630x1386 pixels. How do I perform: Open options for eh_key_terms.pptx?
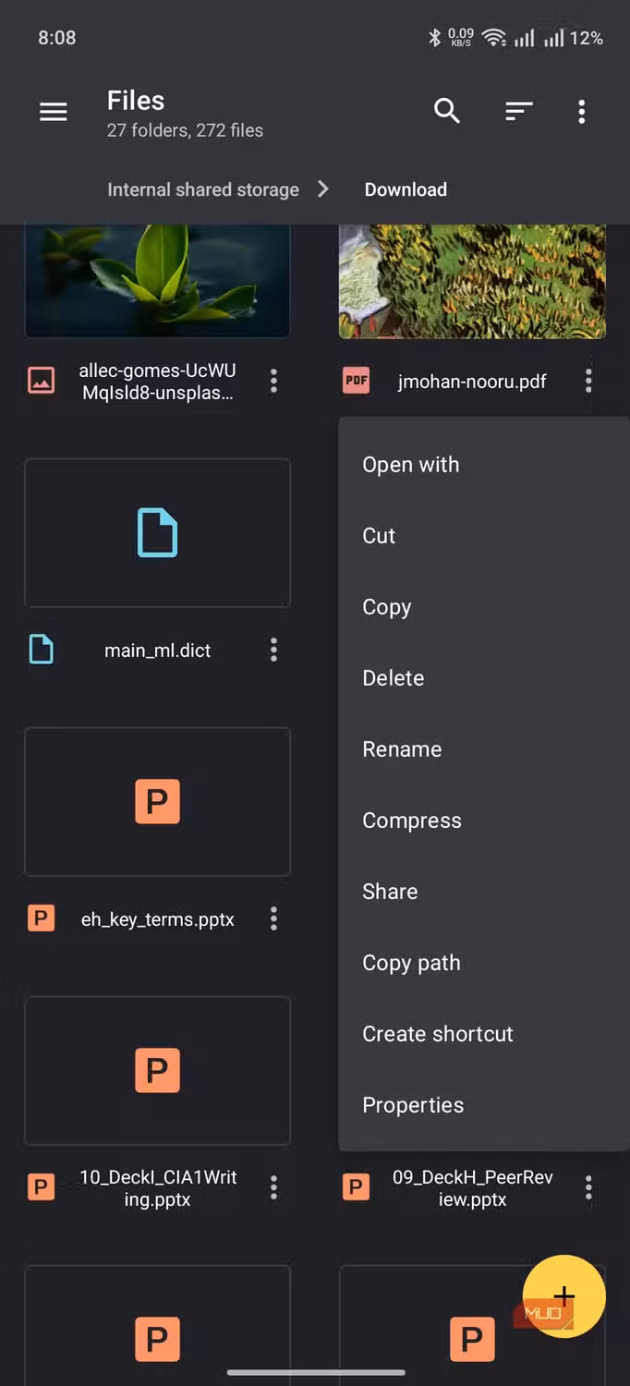pos(273,918)
